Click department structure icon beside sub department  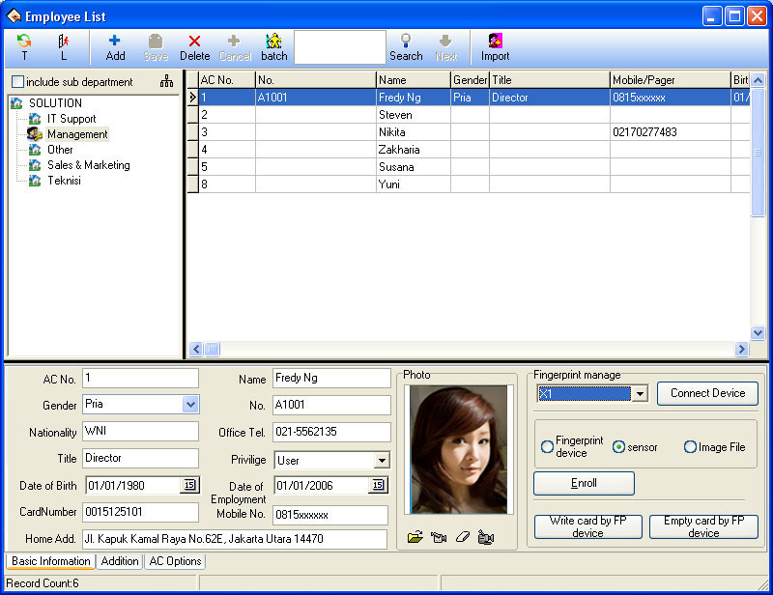[x=166, y=82]
